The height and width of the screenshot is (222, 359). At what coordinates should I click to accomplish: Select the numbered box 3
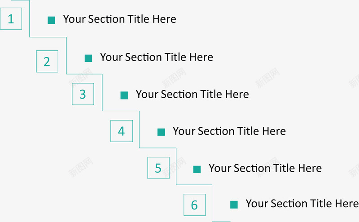83,94
